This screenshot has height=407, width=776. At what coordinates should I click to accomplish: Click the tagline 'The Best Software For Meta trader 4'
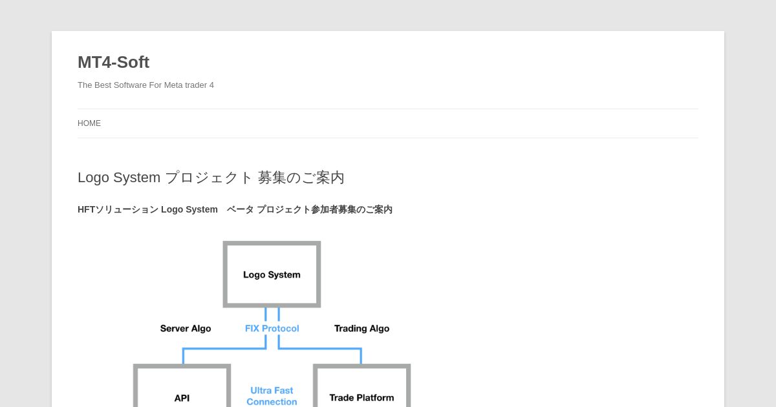click(145, 85)
